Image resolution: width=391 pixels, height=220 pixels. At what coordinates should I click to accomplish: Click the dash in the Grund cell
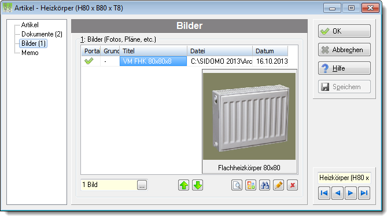click(x=105, y=61)
